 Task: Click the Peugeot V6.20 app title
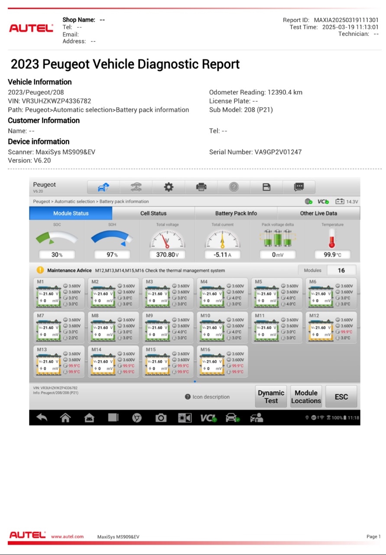point(44,187)
